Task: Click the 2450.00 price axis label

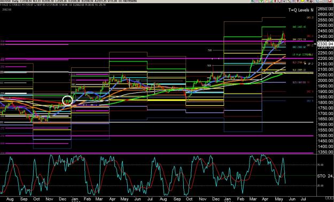Action: click(x=325, y=31)
